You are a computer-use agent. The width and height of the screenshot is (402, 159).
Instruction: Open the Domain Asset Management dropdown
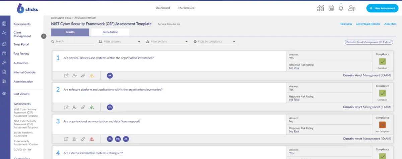369,42
